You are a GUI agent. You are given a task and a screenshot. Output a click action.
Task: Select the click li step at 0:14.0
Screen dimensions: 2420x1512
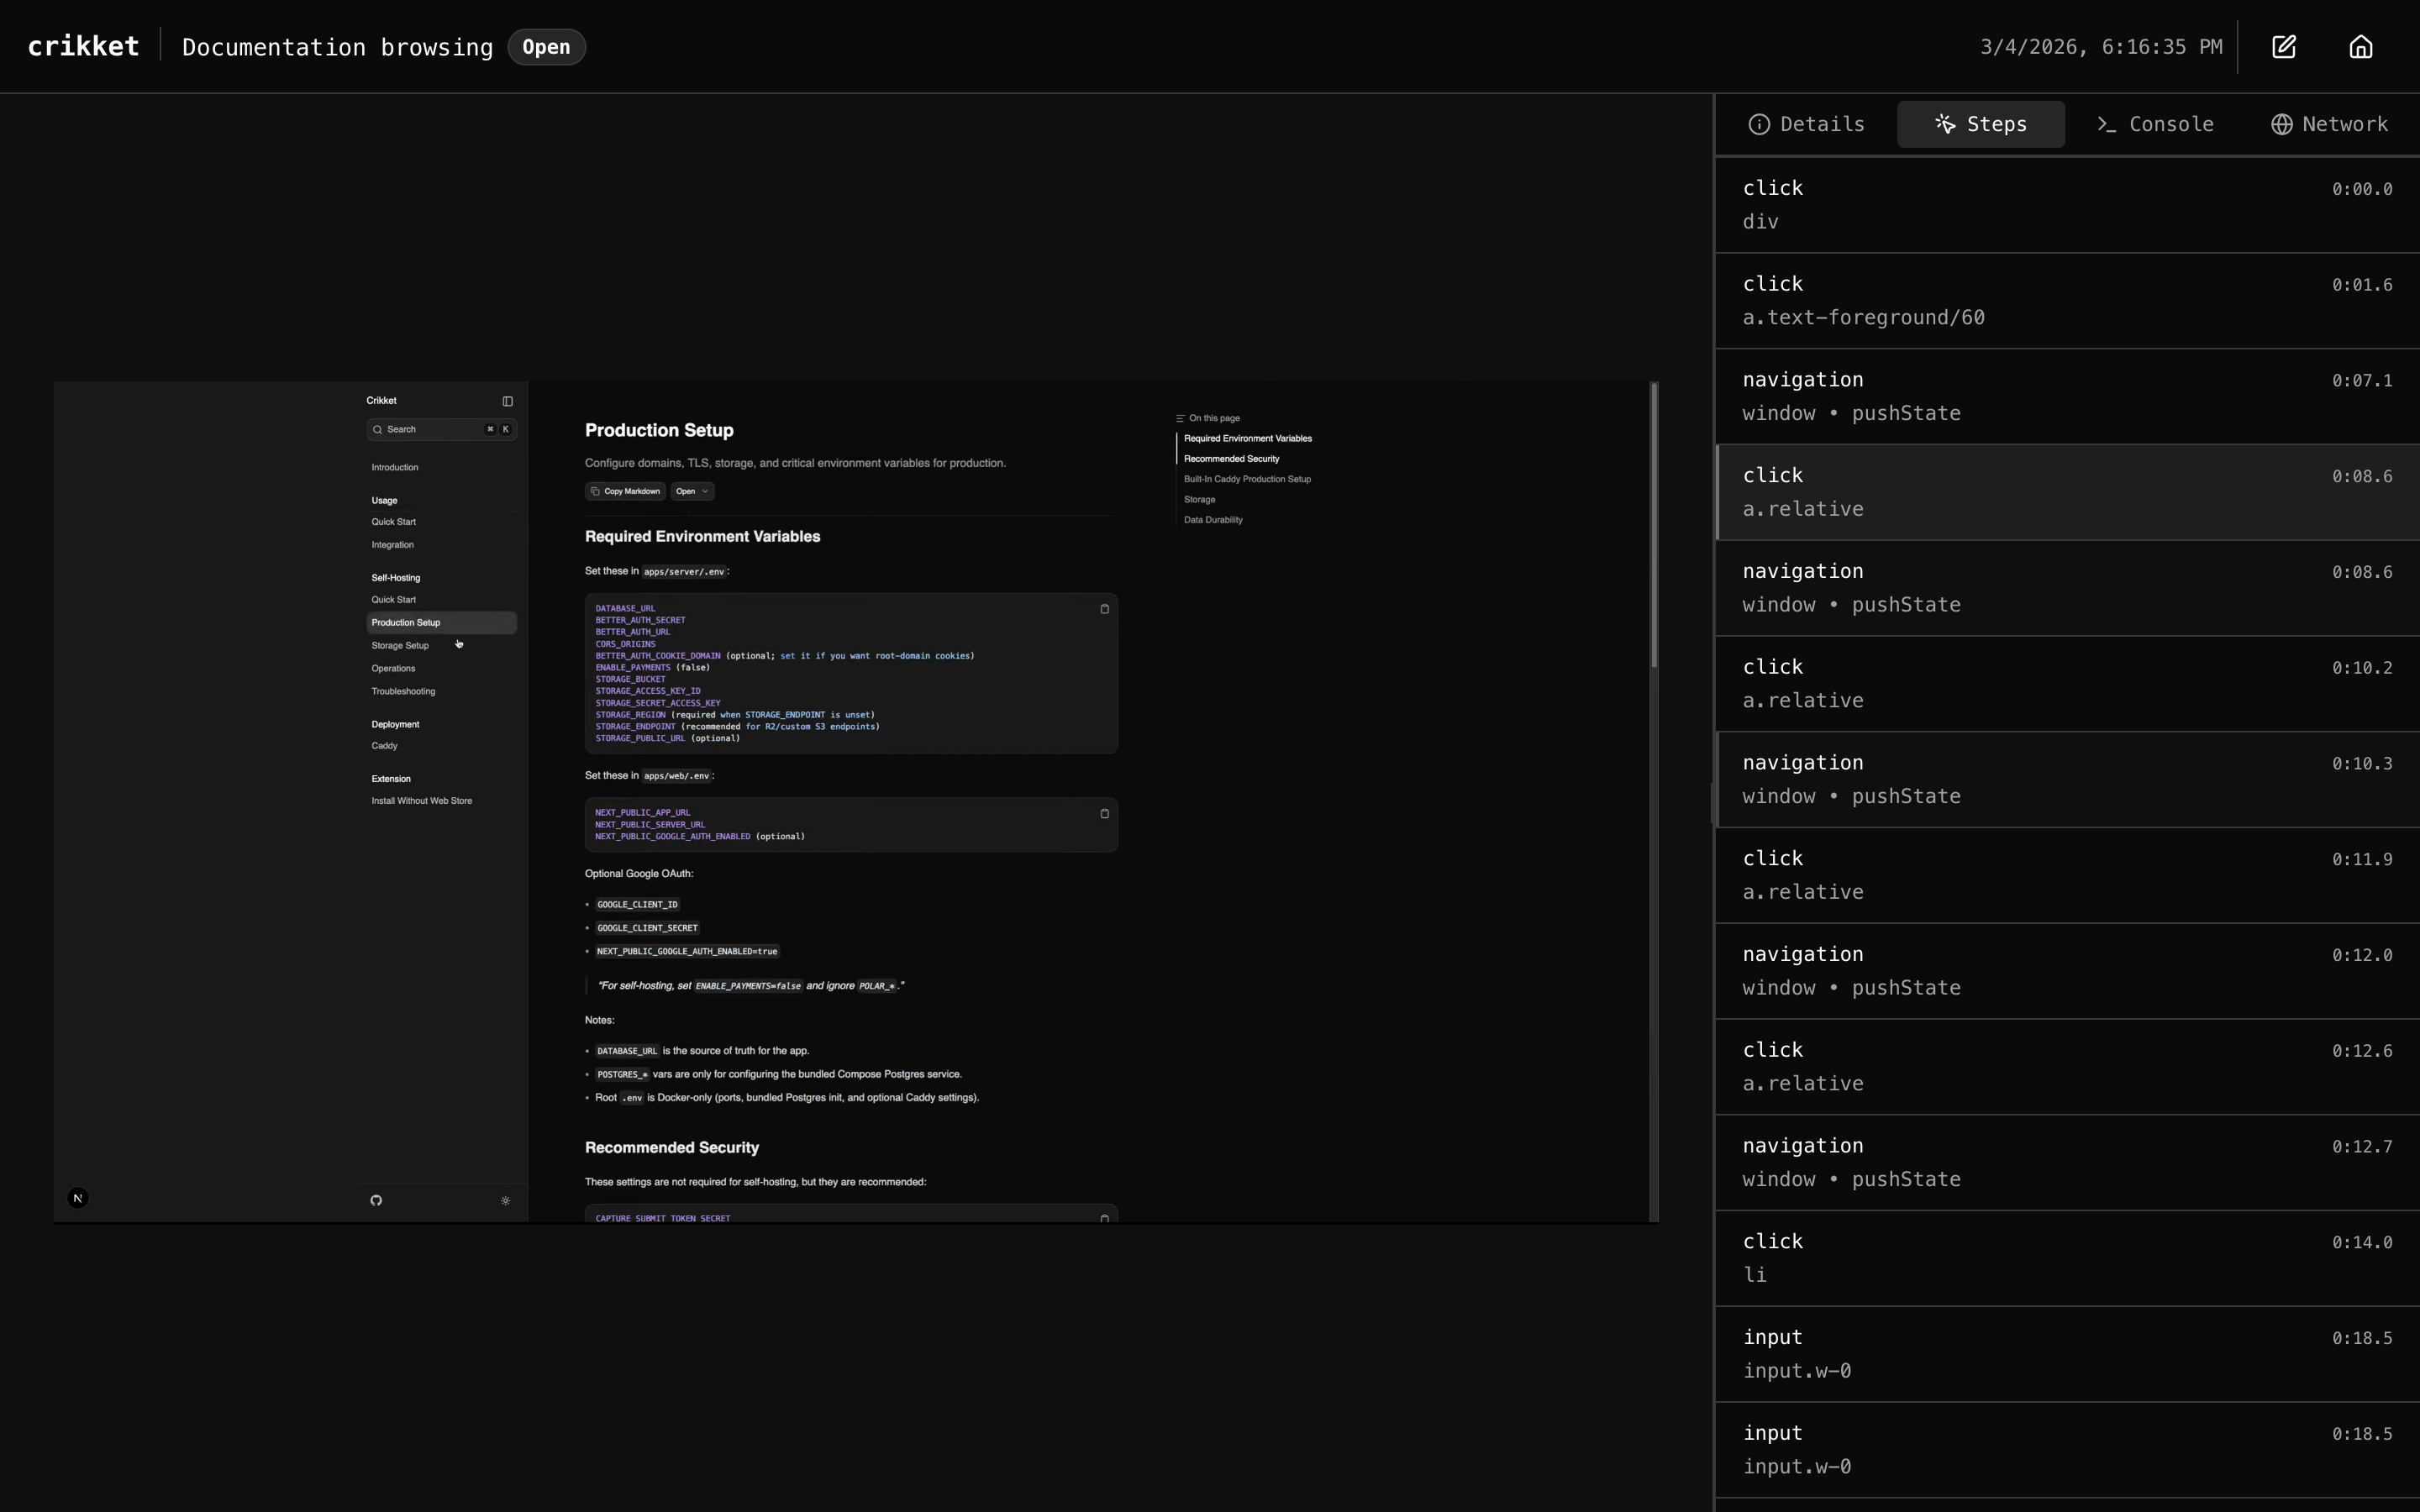click(x=2066, y=1258)
